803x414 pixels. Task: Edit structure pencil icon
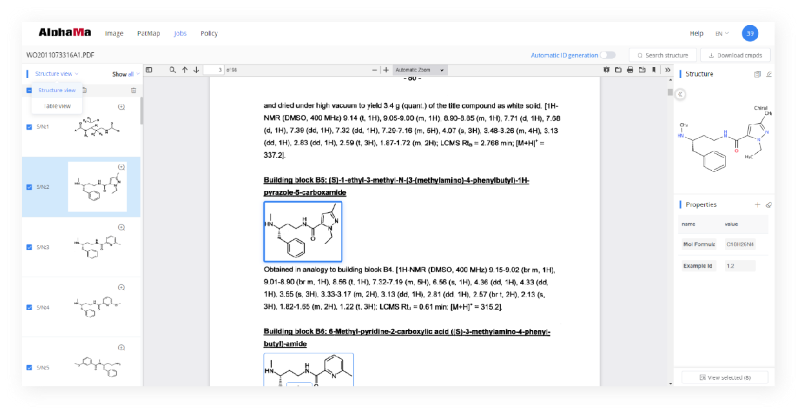click(769, 74)
